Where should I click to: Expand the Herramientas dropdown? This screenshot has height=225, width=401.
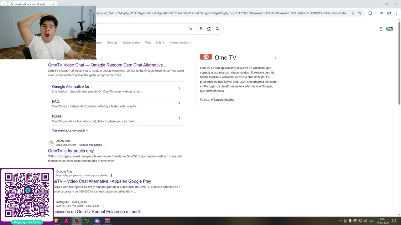[180, 42]
